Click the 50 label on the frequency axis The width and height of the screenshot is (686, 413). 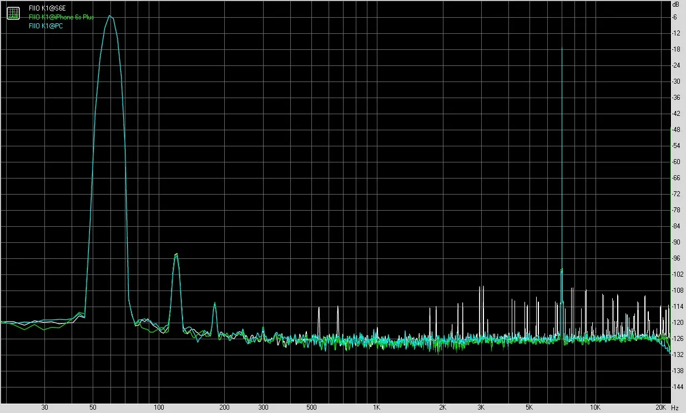click(93, 407)
